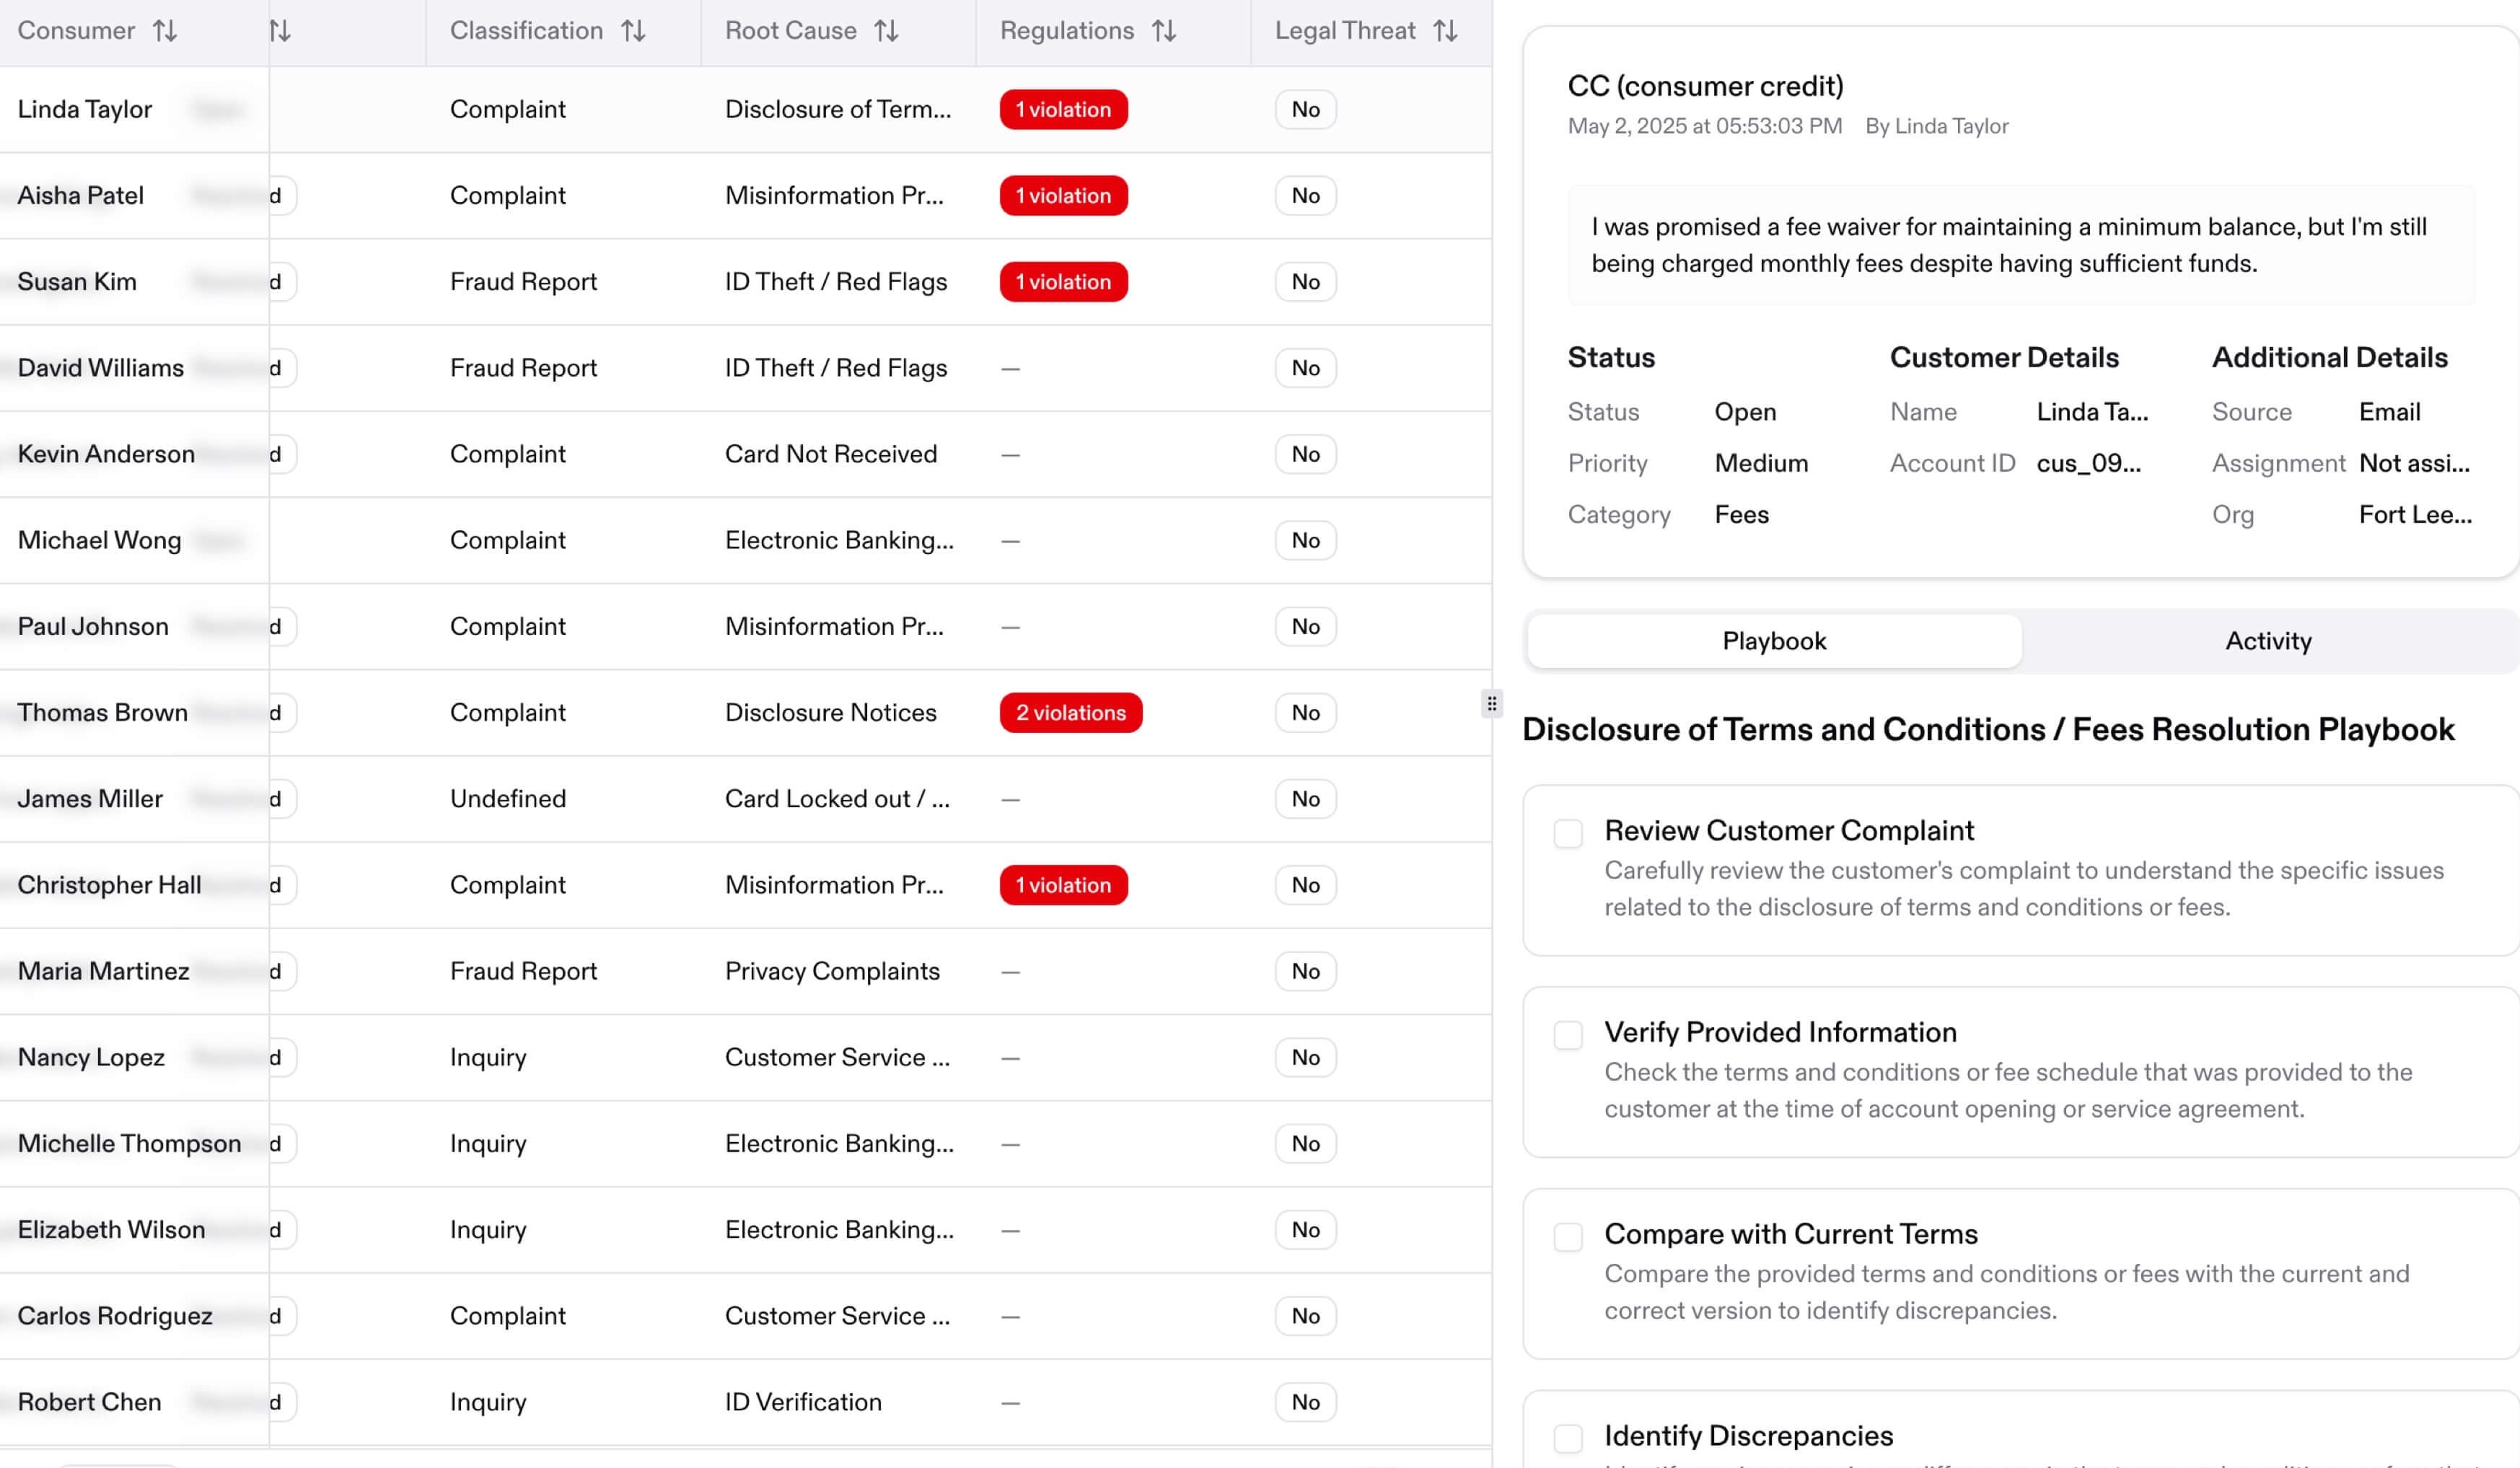2520x1468 pixels.
Task: Select the Kevin Anderson row
Action: pos(746,454)
